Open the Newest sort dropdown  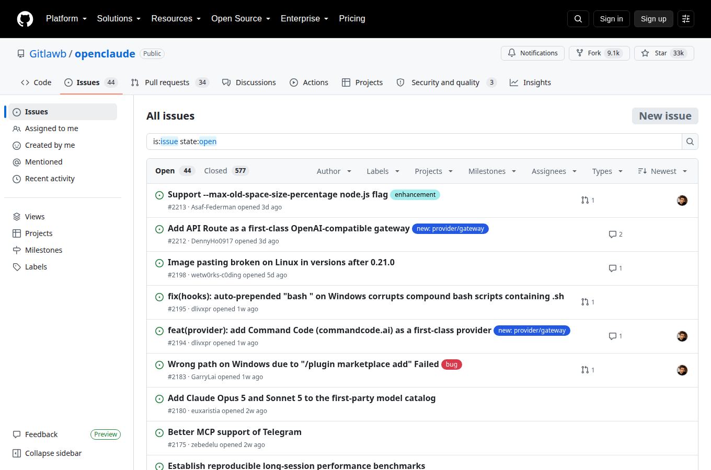[662, 171]
